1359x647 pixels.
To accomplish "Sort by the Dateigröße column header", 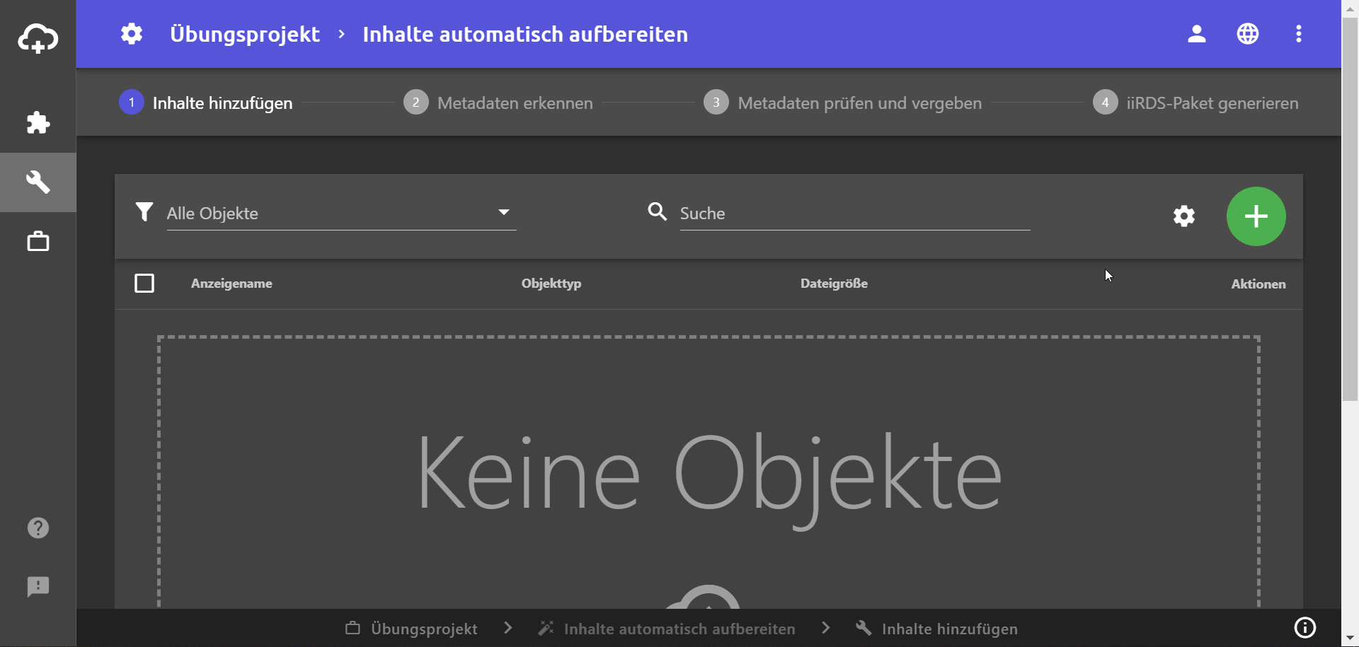I will click(834, 284).
